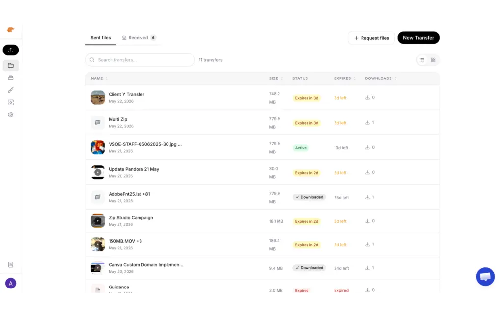Switch to Received tab

click(139, 38)
